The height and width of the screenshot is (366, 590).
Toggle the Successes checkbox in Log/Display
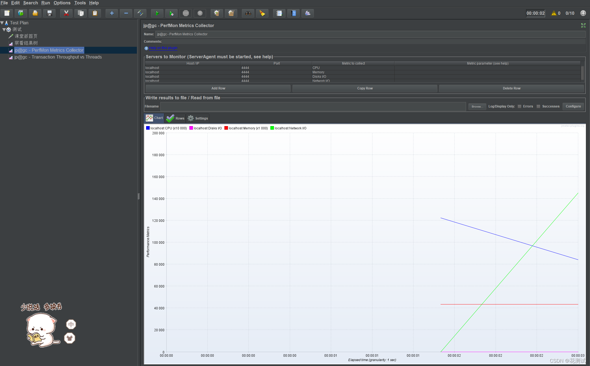tap(539, 106)
